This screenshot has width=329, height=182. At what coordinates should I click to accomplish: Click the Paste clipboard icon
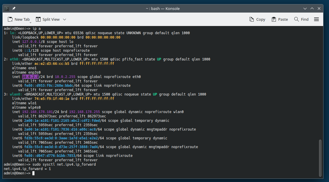click(x=274, y=19)
